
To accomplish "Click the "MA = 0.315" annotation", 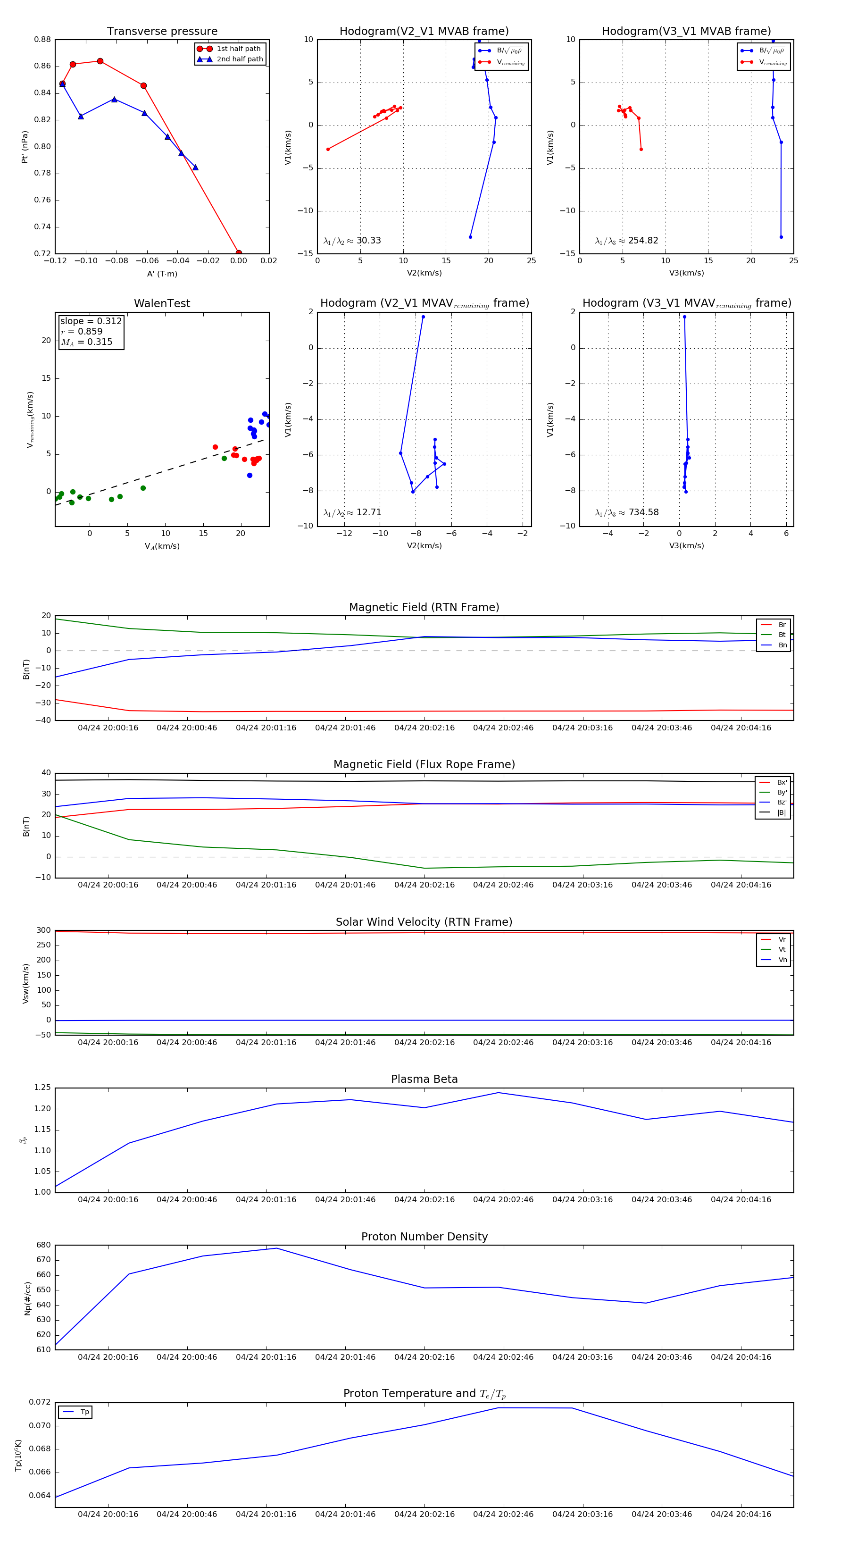I will tap(86, 342).
